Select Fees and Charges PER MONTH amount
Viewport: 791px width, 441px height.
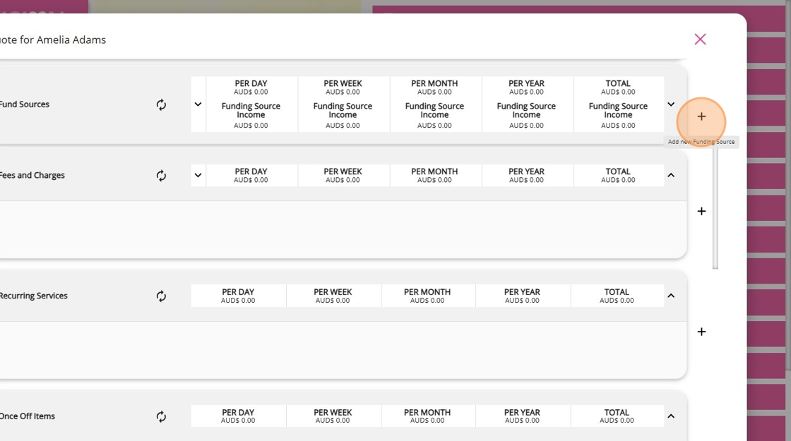pyautogui.click(x=434, y=180)
